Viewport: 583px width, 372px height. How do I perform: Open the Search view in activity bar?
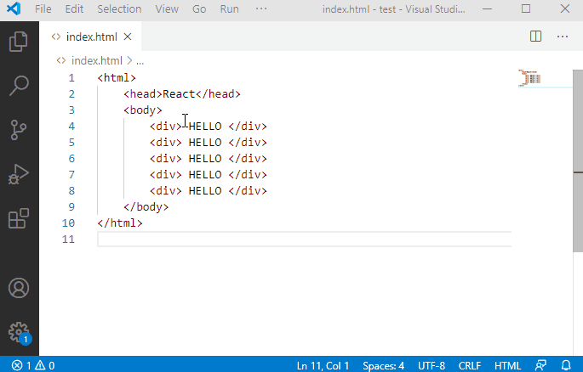[x=19, y=86]
